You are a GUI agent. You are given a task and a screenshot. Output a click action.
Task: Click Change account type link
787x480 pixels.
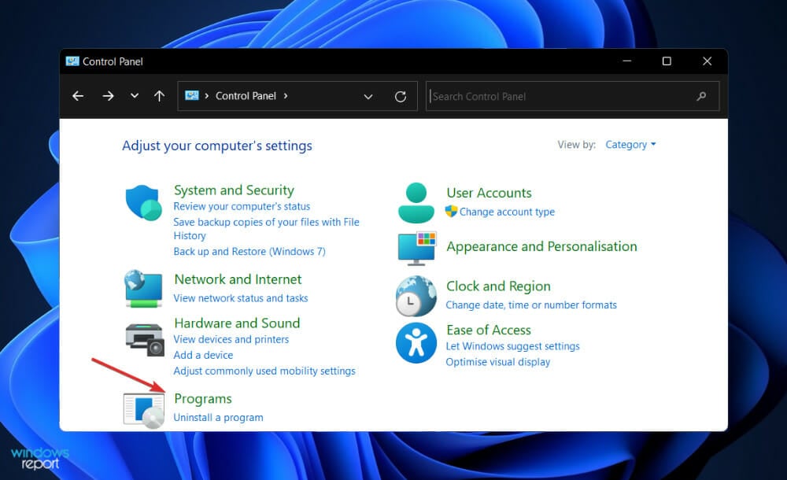pos(507,212)
